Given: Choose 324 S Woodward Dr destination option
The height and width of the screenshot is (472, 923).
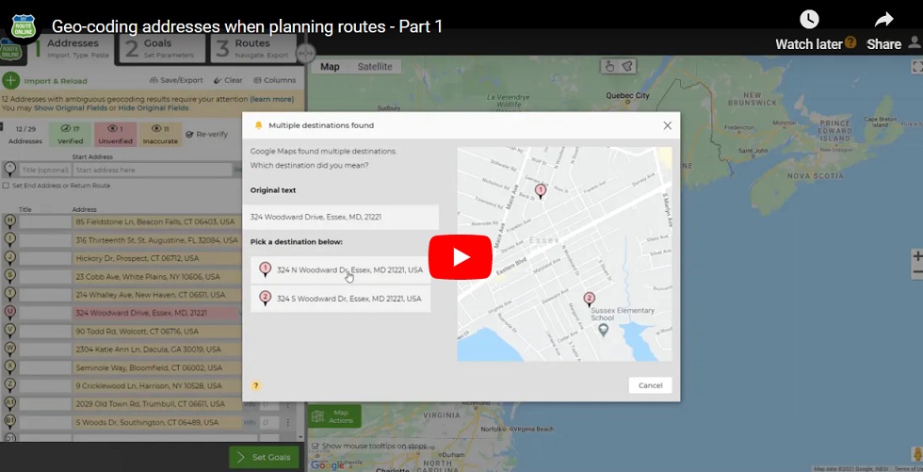Looking at the screenshot, I should click(340, 299).
